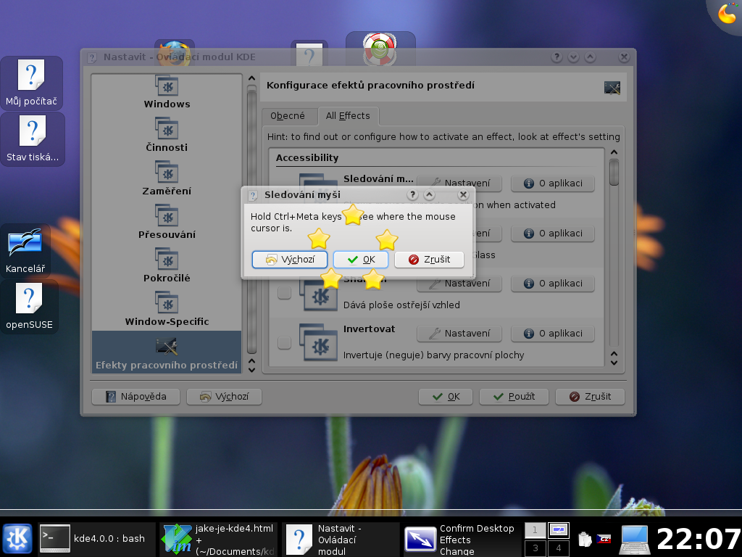Click the sidebar module list scrollbar
Viewport: 742px width, 557px height.
[x=251, y=219]
